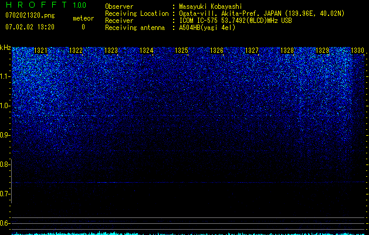Click the 1322 time marker
This screenshot has width=369, height=235.
coord(76,51)
